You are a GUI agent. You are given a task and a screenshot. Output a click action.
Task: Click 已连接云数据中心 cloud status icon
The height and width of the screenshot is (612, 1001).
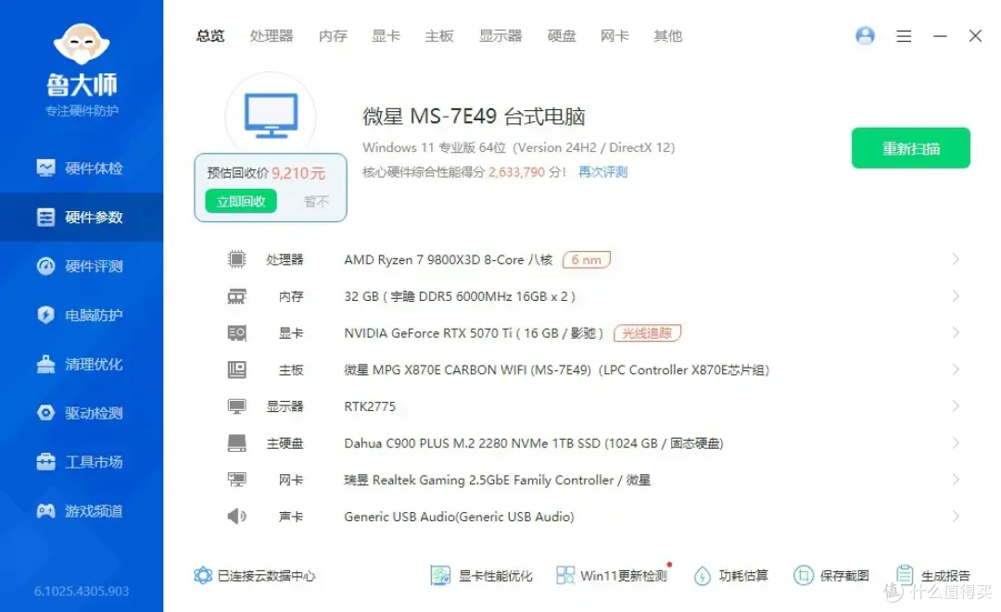tap(203, 576)
